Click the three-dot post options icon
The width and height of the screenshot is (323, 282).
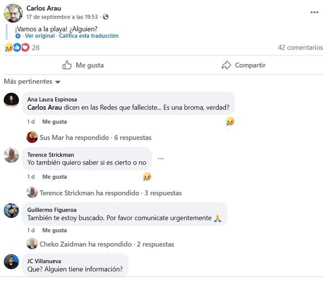pyautogui.click(x=314, y=12)
